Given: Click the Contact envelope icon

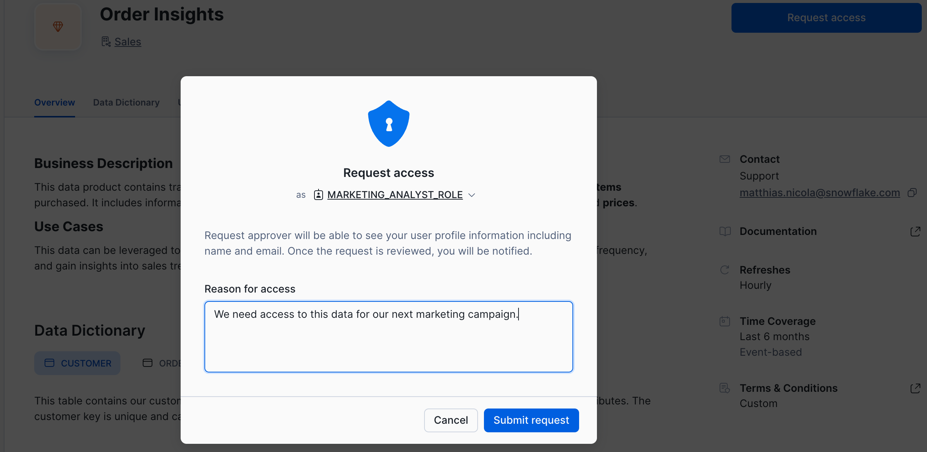Looking at the screenshot, I should [x=725, y=159].
